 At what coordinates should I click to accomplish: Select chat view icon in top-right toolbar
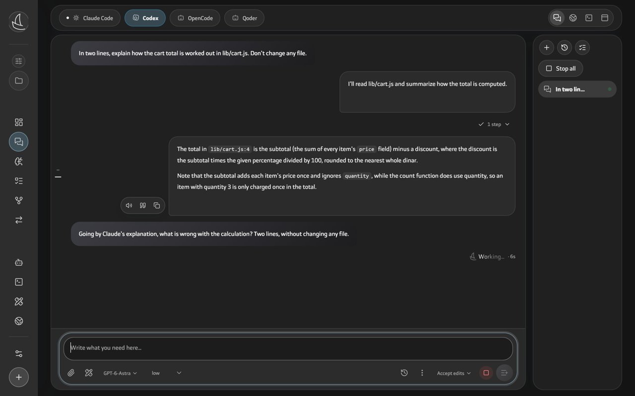point(557,18)
